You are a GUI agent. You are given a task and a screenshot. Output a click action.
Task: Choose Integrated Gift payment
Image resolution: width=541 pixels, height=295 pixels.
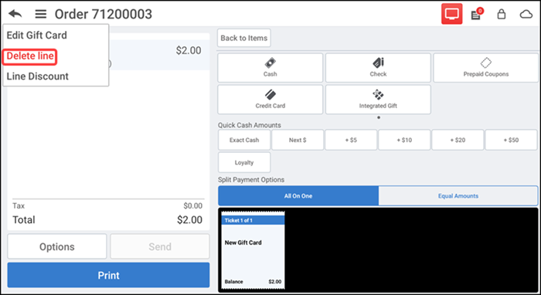378,100
